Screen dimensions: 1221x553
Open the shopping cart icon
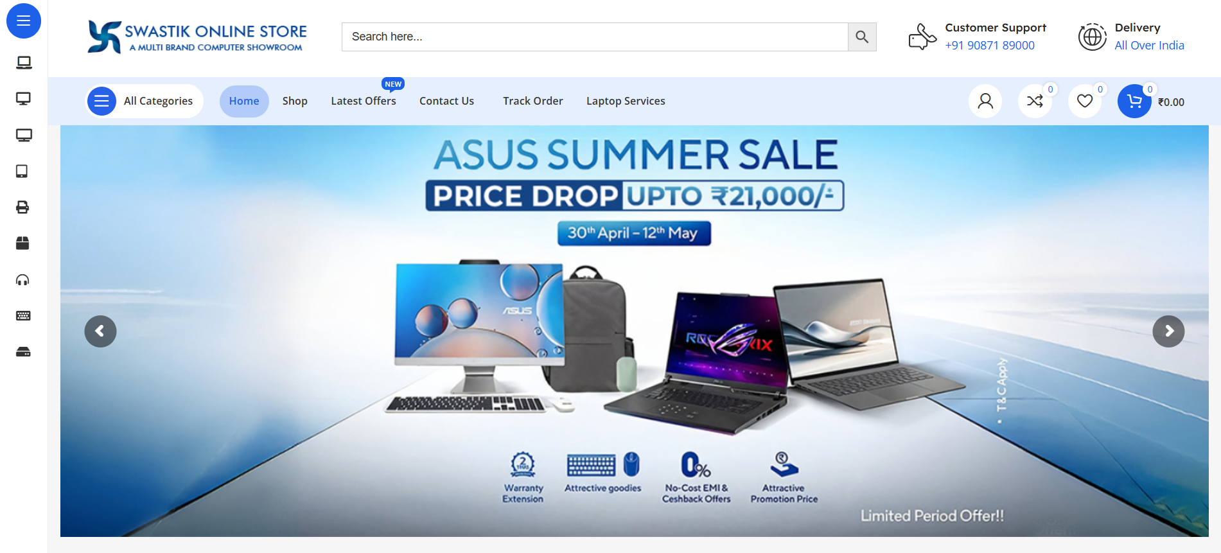point(1134,101)
